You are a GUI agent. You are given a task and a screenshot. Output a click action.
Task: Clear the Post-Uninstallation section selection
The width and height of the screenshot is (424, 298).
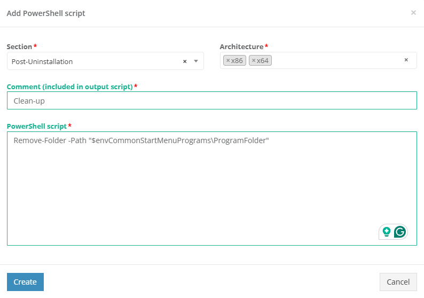tap(185, 61)
